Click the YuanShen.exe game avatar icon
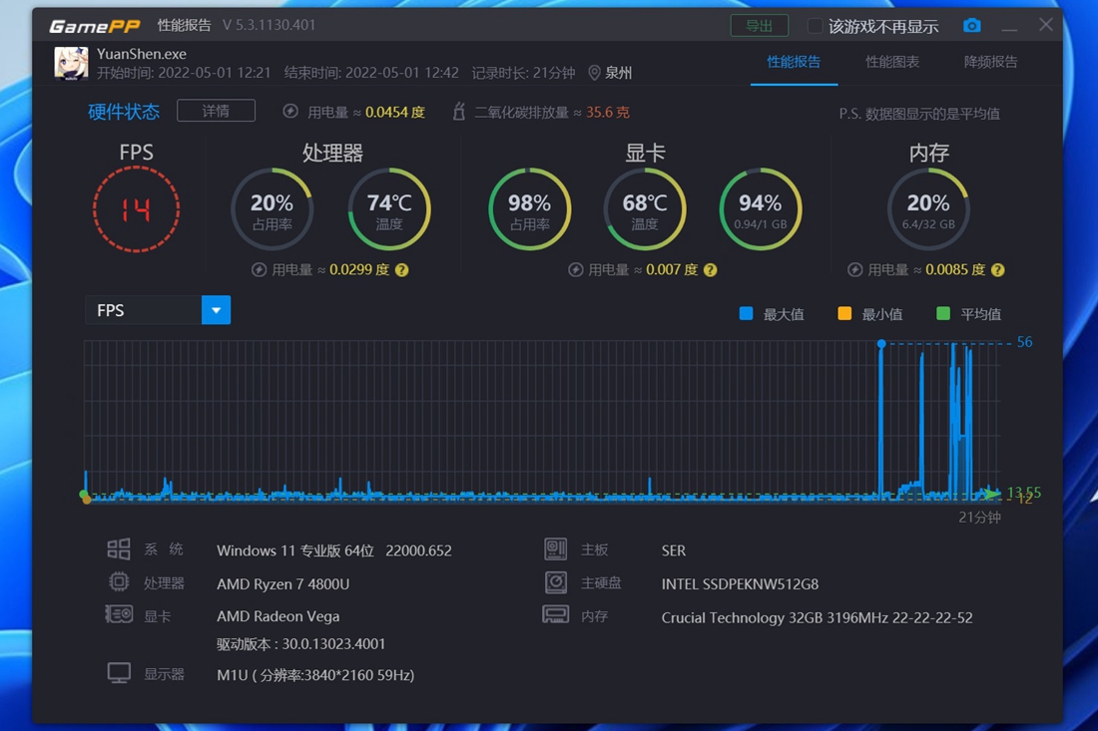Image resolution: width=1098 pixels, height=731 pixels. pyautogui.click(x=71, y=63)
